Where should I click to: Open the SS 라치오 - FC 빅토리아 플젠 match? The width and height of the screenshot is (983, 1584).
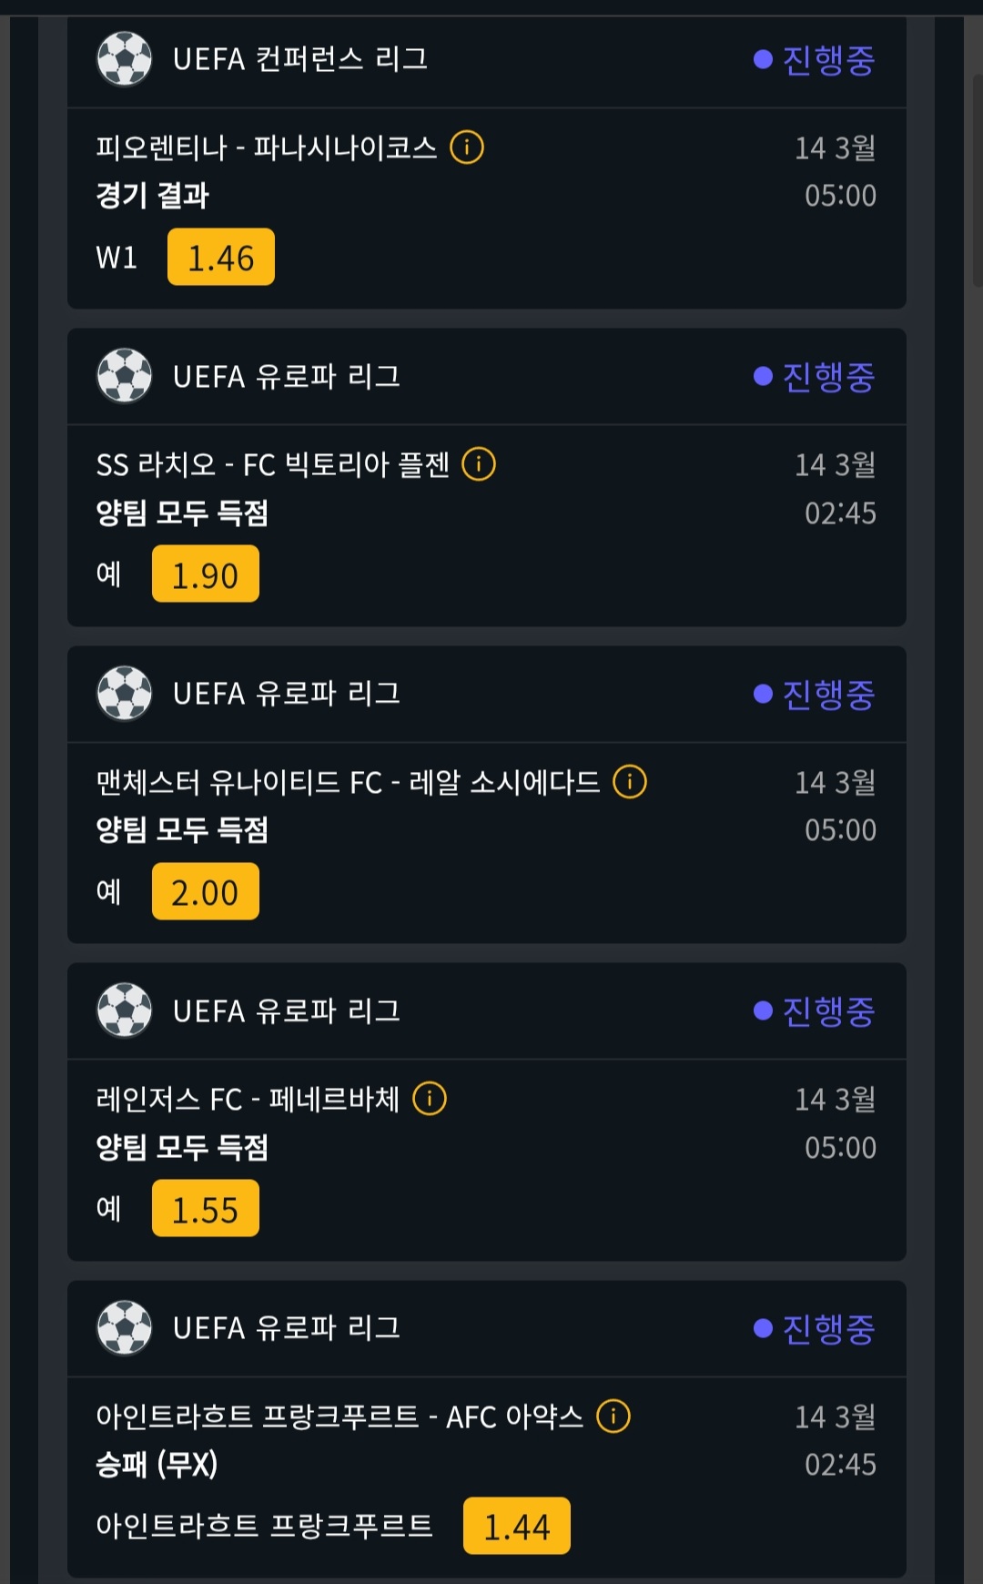(273, 465)
